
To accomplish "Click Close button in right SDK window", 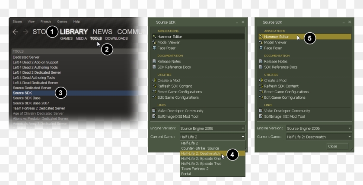I will coord(338,146).
